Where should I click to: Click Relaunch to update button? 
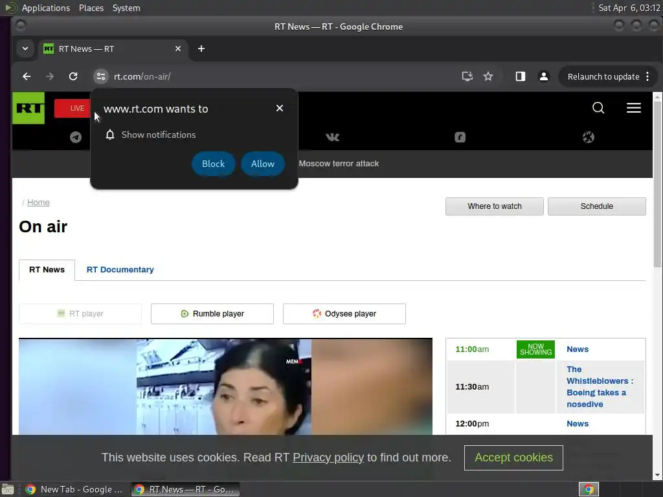(603, 76)
